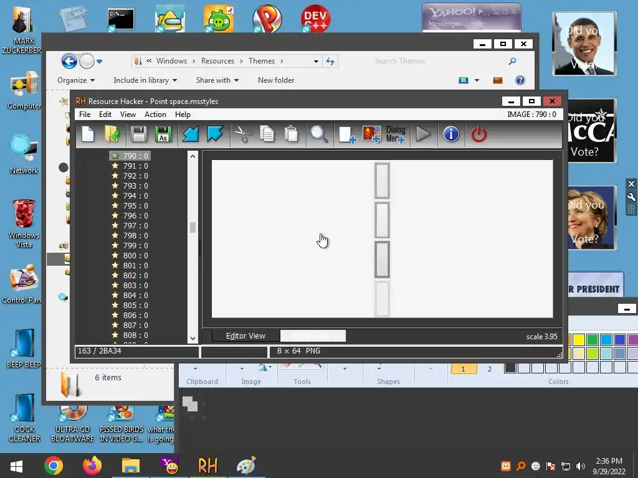
Task: Open Explorer help question mark icon
Action: [520, 80]
